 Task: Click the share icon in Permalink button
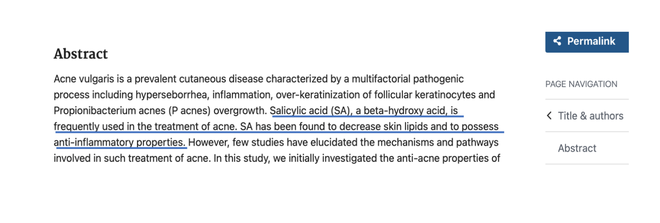557,41
